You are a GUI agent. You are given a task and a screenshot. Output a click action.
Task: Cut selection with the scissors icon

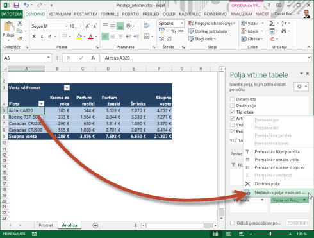pos(20,23)
